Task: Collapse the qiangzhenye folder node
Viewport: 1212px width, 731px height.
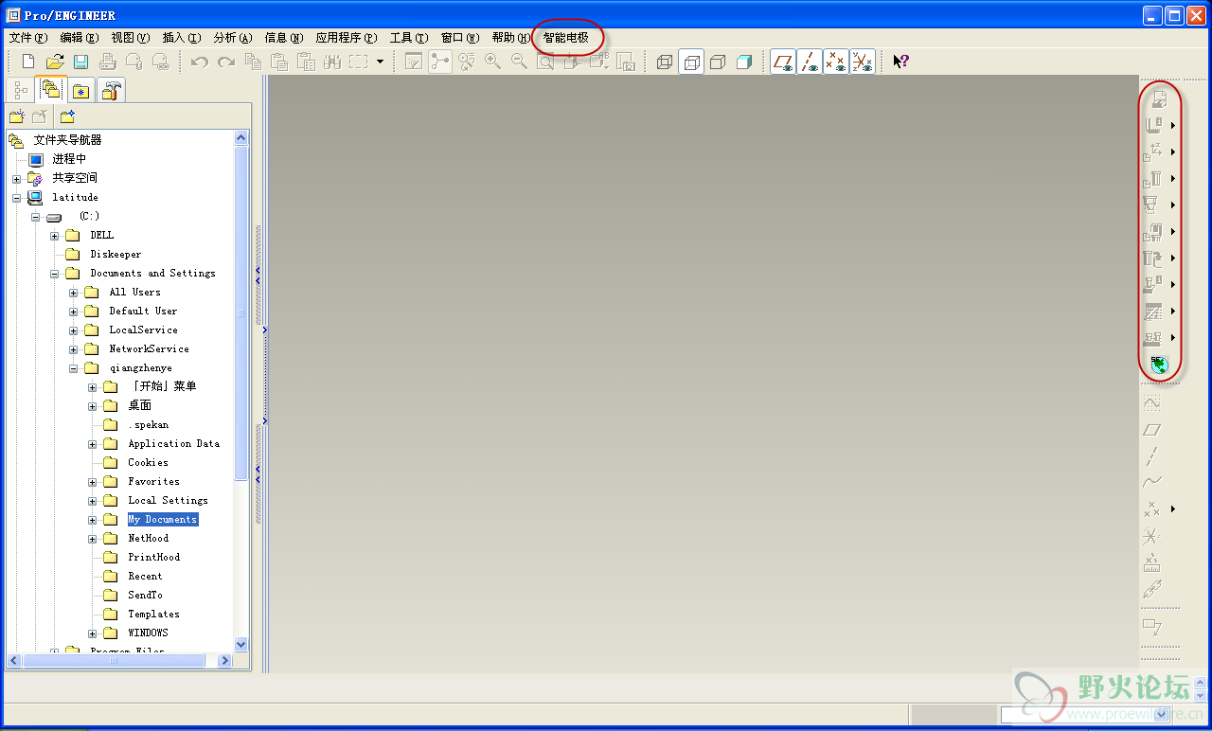Action: point(74,368)
